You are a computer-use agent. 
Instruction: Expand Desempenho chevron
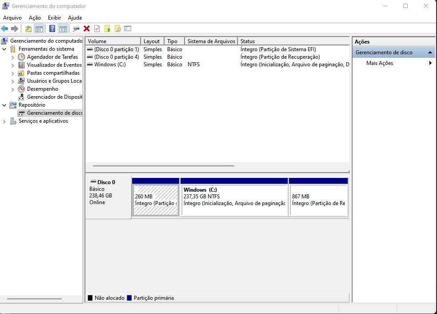[12, 89]
